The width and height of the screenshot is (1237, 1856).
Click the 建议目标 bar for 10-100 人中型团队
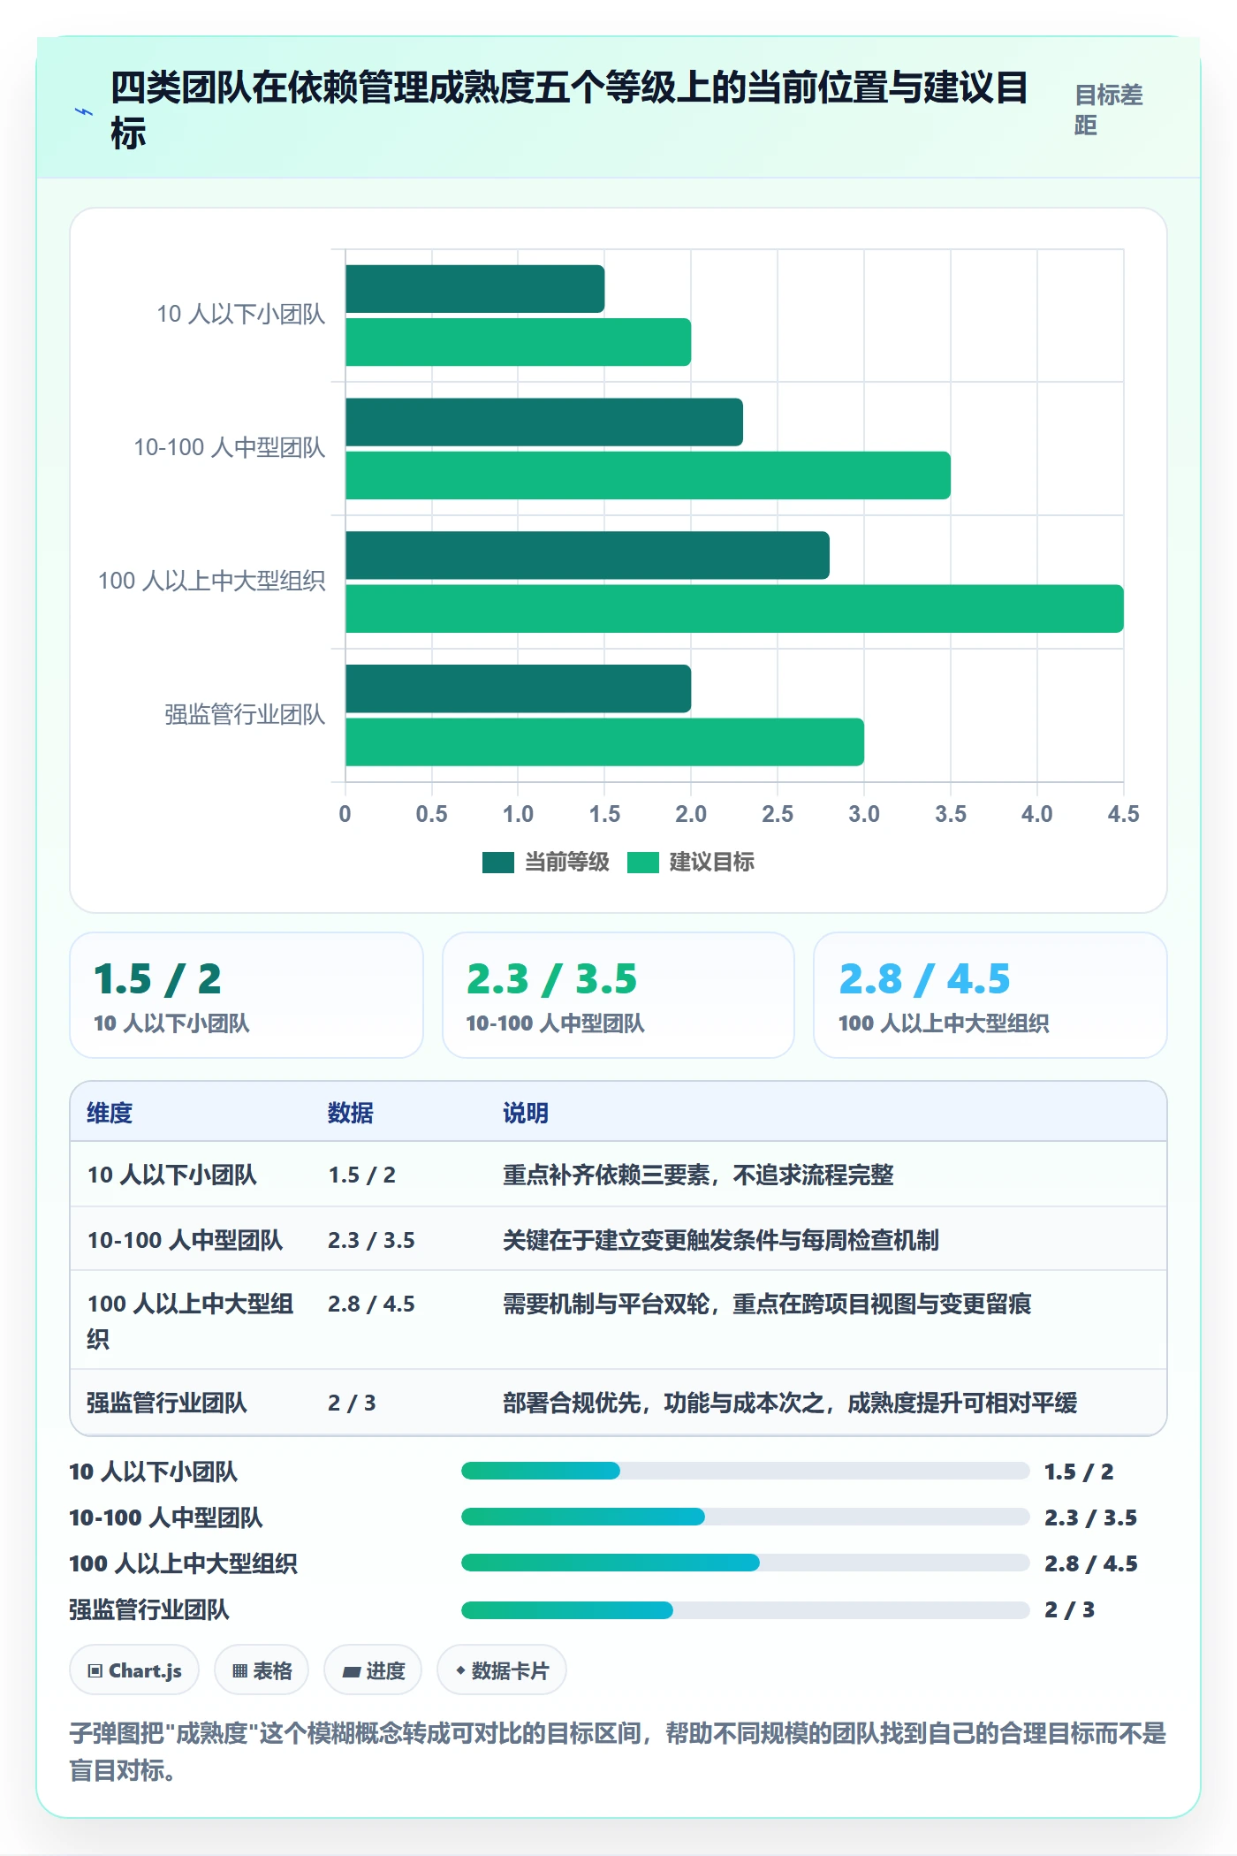[x=649, y=475]
